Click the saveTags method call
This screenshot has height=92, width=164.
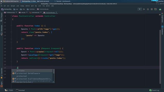pos(33,55)
